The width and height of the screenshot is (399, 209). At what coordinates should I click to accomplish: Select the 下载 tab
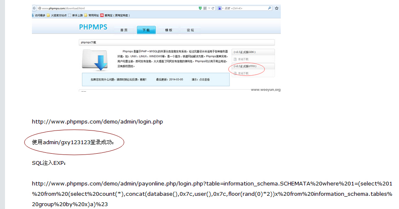click(146, 30)
